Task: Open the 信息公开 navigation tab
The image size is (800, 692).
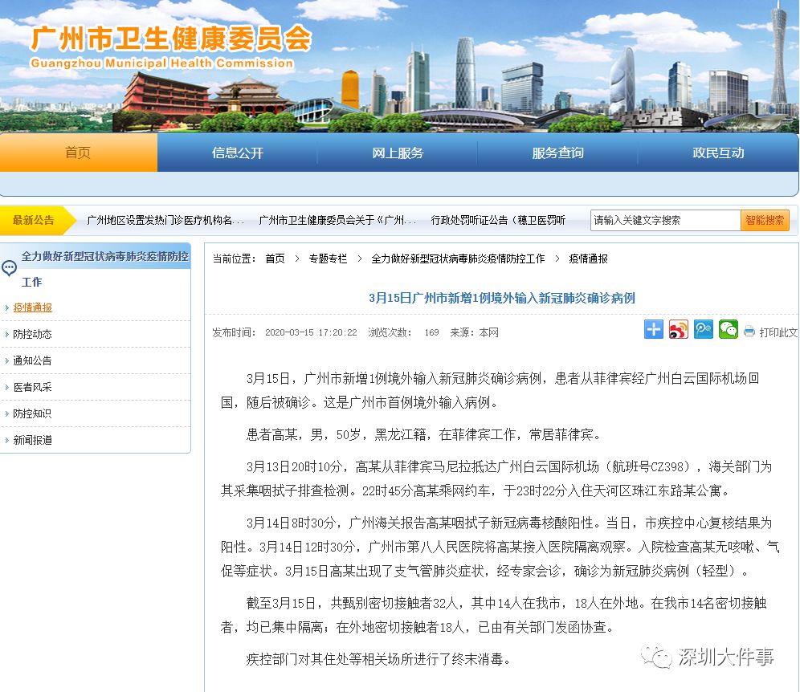Action: click(x=237, y=153)
